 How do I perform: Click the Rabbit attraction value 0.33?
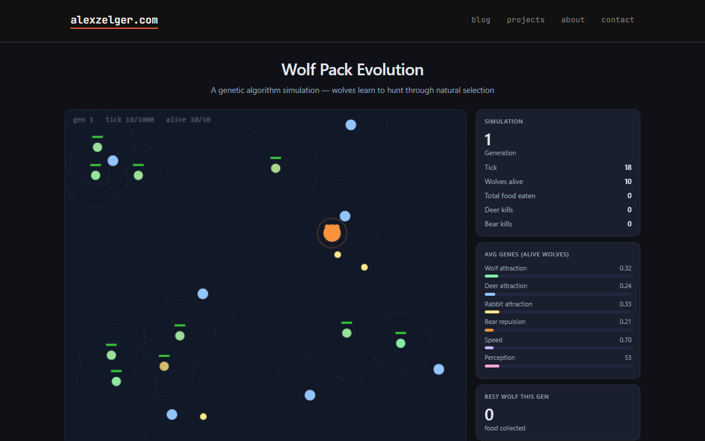(x=625, y=304)
